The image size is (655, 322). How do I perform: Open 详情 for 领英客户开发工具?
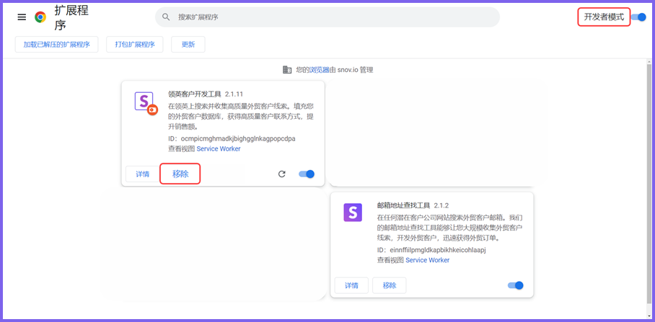point(142,174)
